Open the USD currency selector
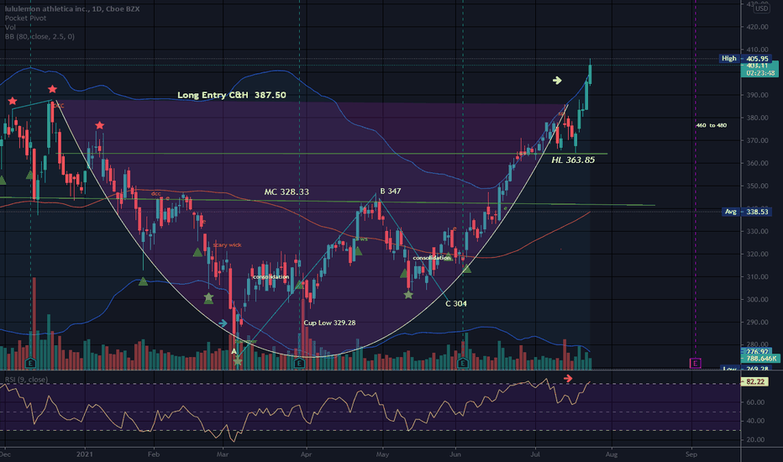Image resolution: width=783 pixels, height=462 pixels. 761,8
